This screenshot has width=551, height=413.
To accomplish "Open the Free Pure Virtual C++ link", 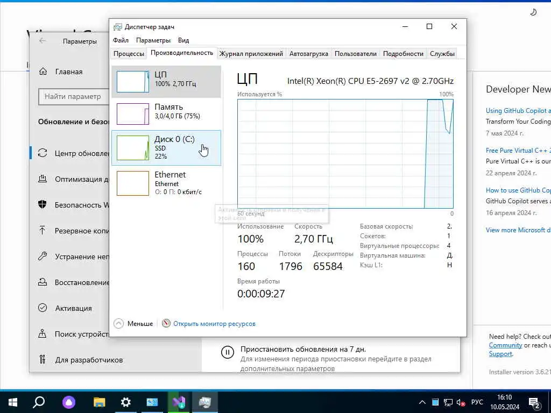I will (x=518, y=151).
